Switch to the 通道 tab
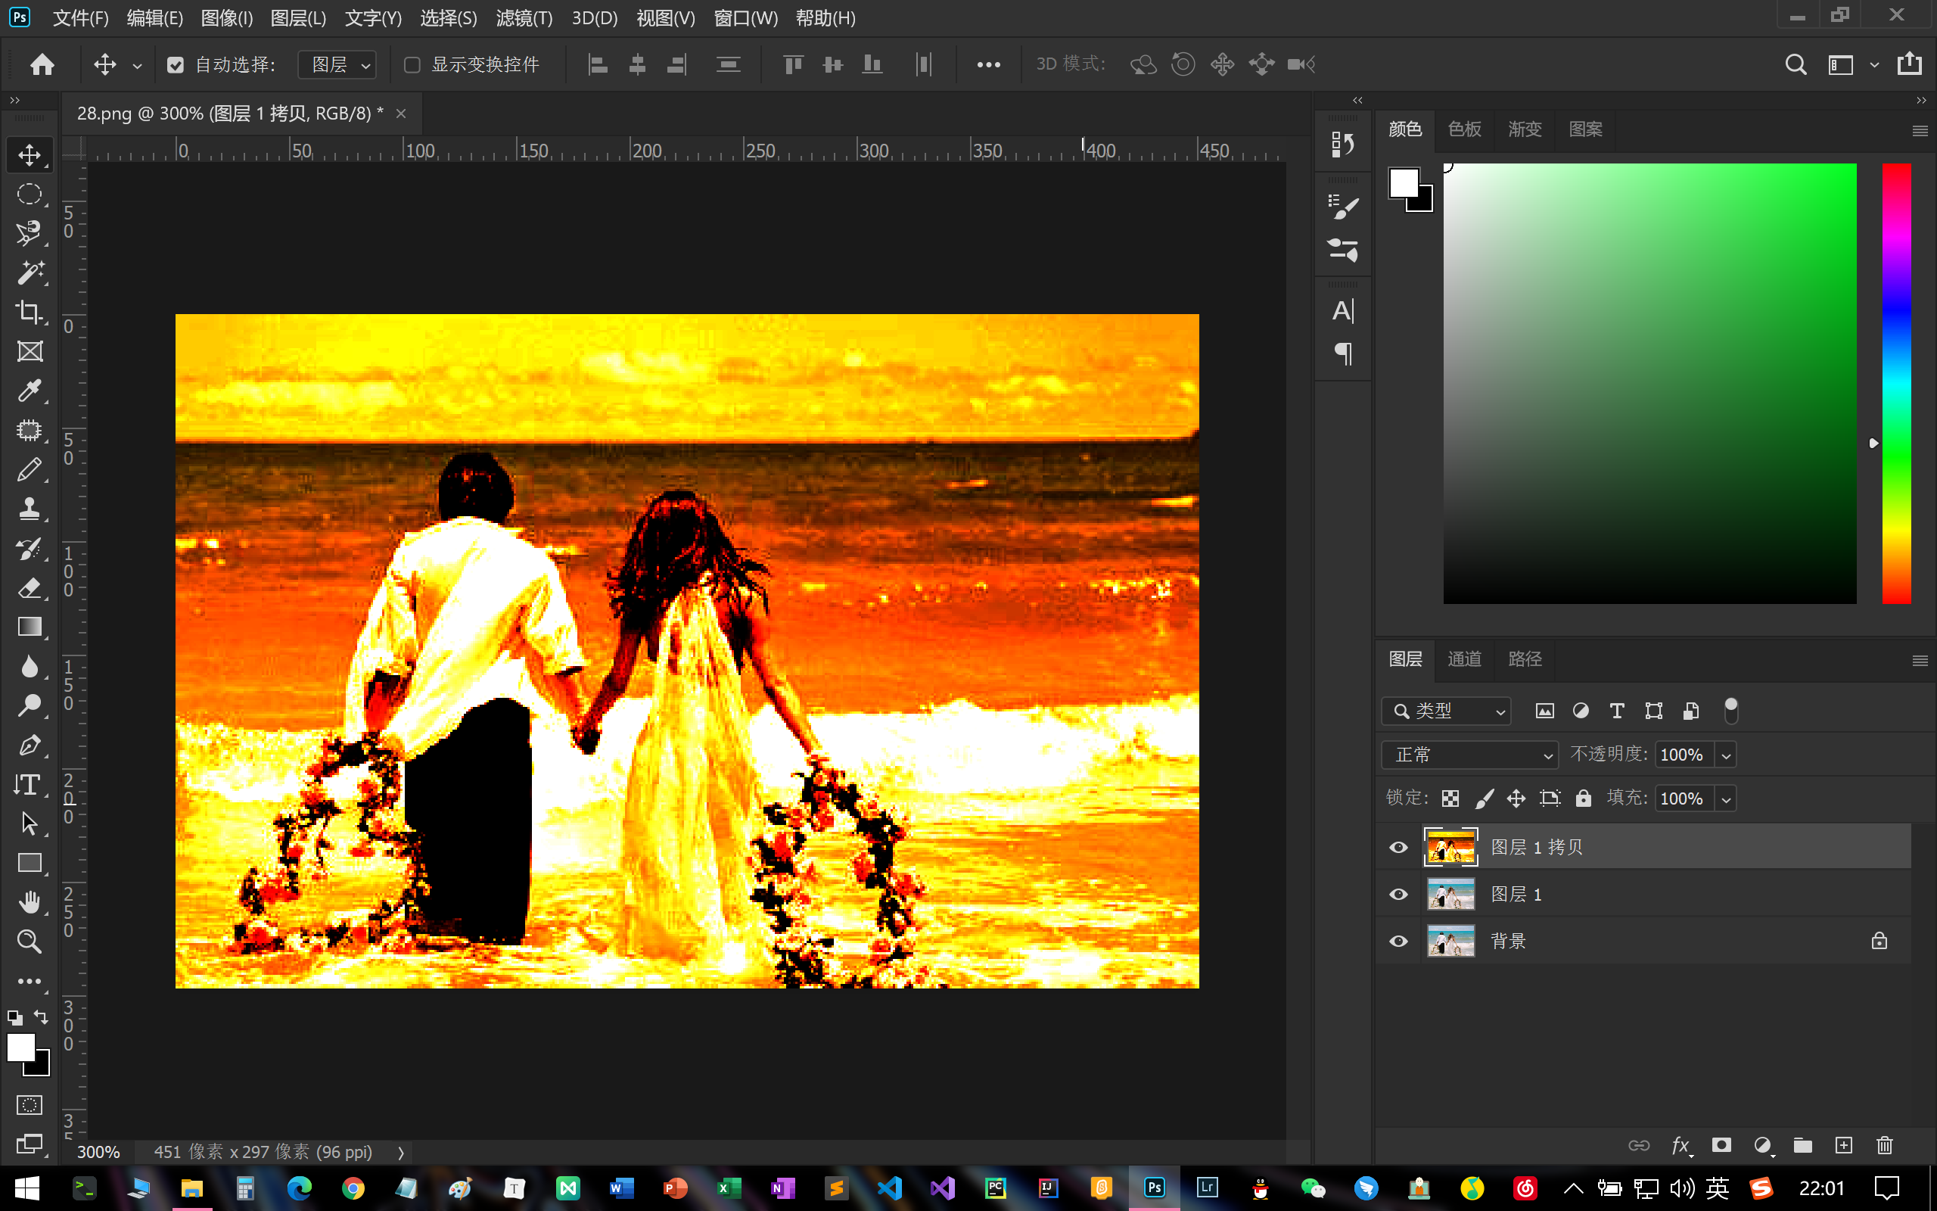The height and width of the screenshot is (1211, 1937). tap(1464, 659)
